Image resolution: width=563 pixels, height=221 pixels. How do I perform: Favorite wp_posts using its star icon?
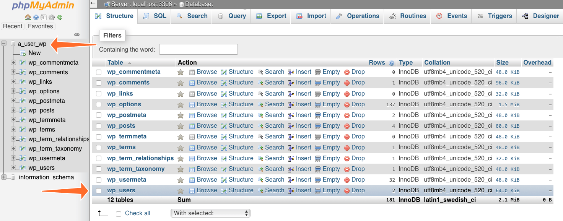pos(181,125)
